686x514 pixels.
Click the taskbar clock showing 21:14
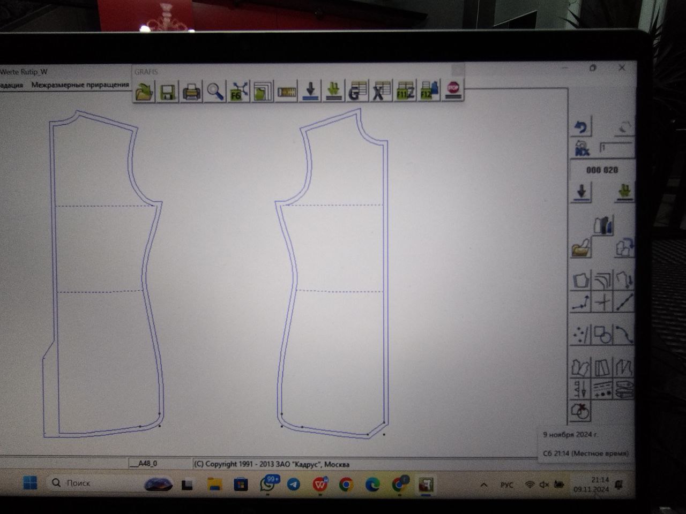pos(592,485)
